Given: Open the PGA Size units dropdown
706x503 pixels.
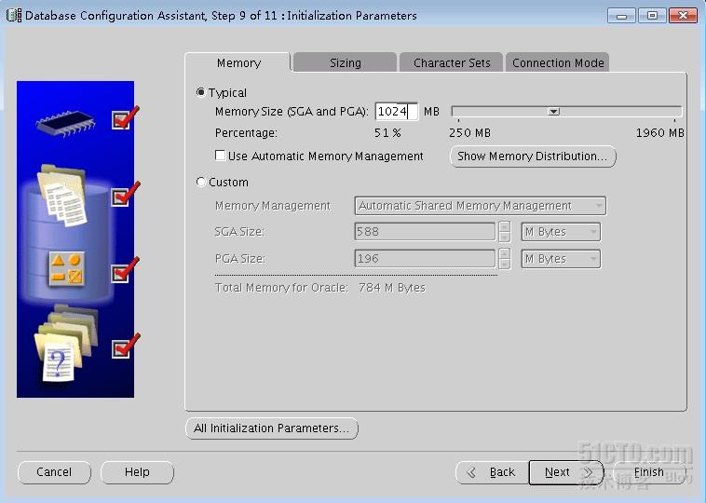Looking at the screenshot, I should pos(561,259).
